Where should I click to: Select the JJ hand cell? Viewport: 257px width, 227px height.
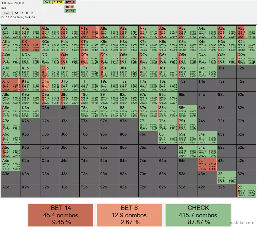point(70,72)
